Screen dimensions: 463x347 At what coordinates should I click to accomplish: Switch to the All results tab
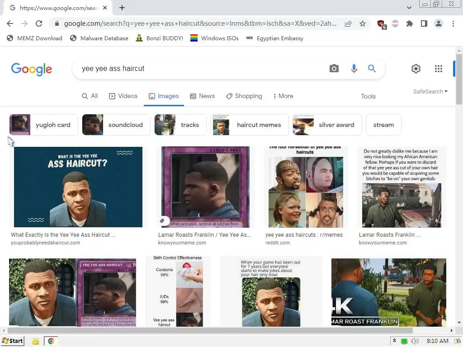90,96
